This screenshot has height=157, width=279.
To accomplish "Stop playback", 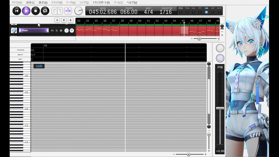I will coord(35,11).
